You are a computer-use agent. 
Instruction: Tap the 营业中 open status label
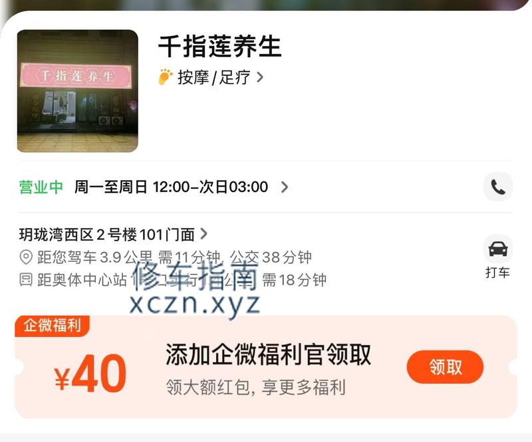coord(41,187)
